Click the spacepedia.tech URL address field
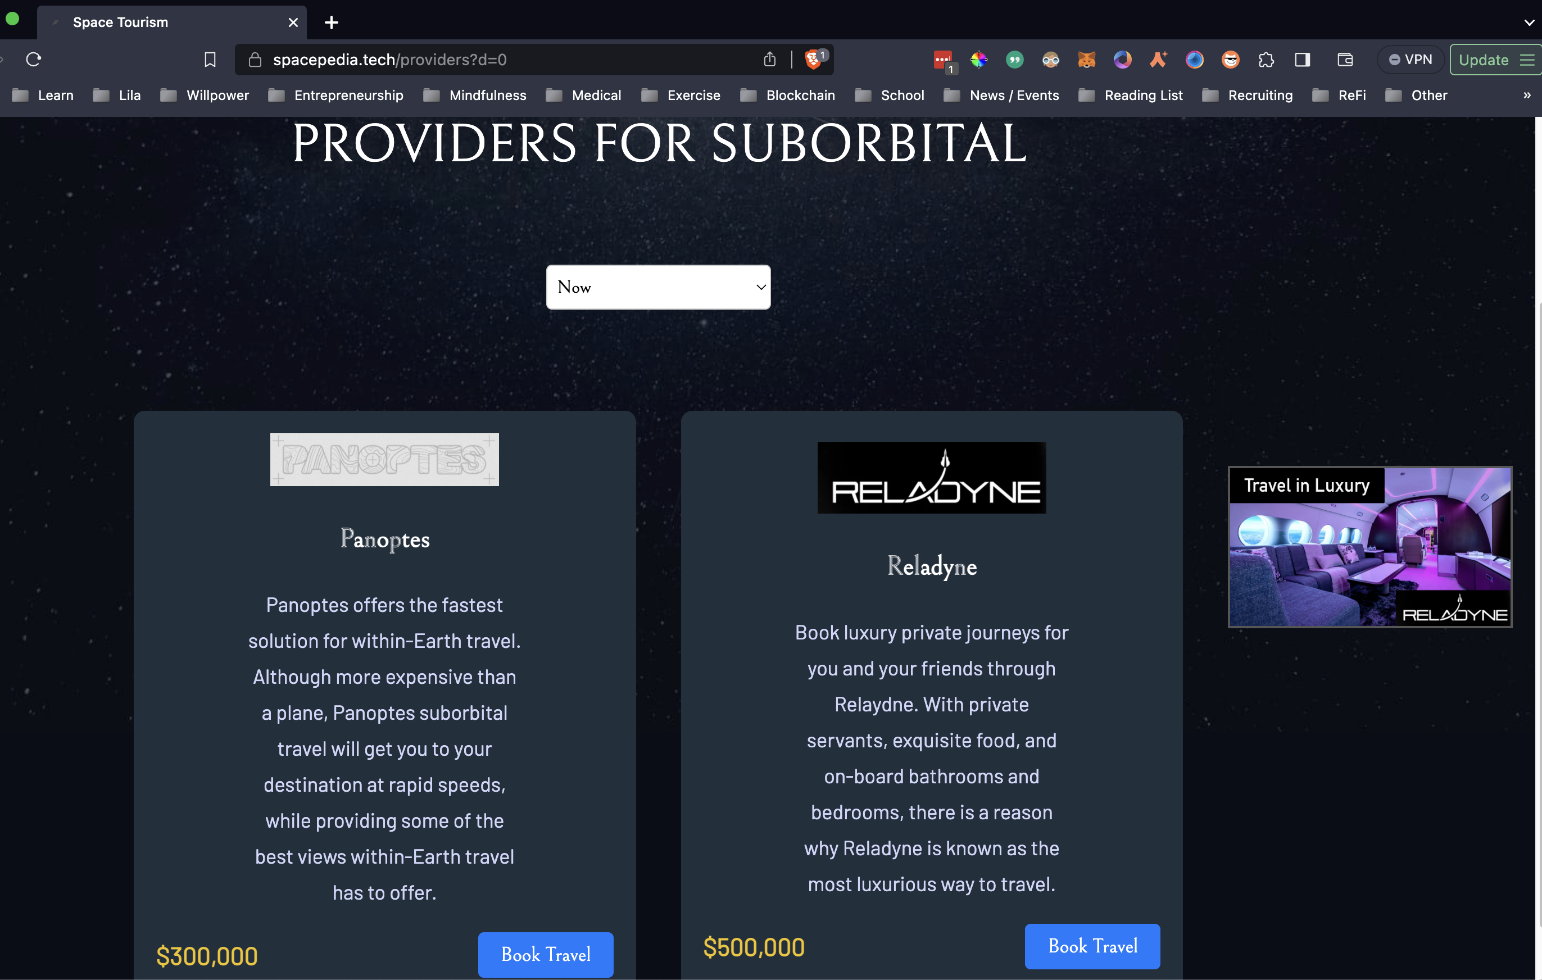The image size is (1542, 980). [500, 60]
